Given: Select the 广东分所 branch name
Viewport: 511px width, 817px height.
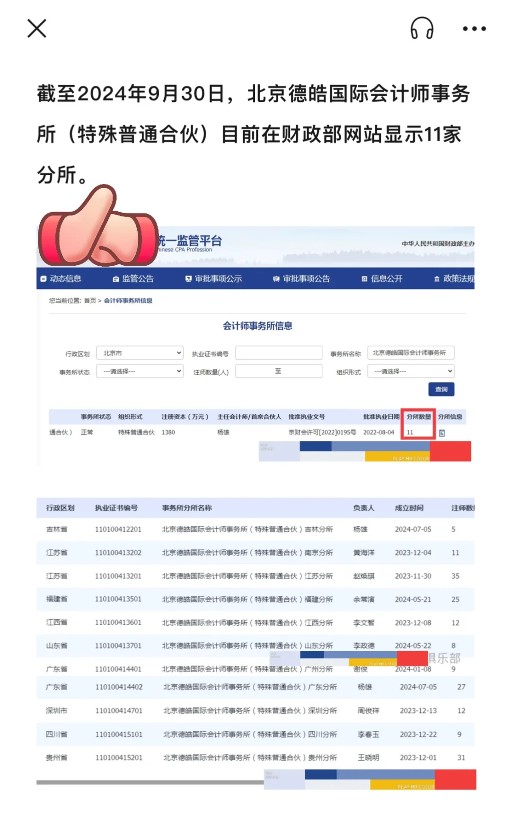Looking at the screenshot, I should click(x=250, y=687).
